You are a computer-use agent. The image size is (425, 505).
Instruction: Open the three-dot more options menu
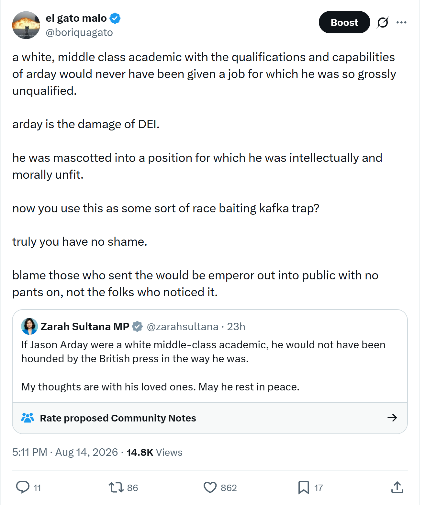pos(401,22)
